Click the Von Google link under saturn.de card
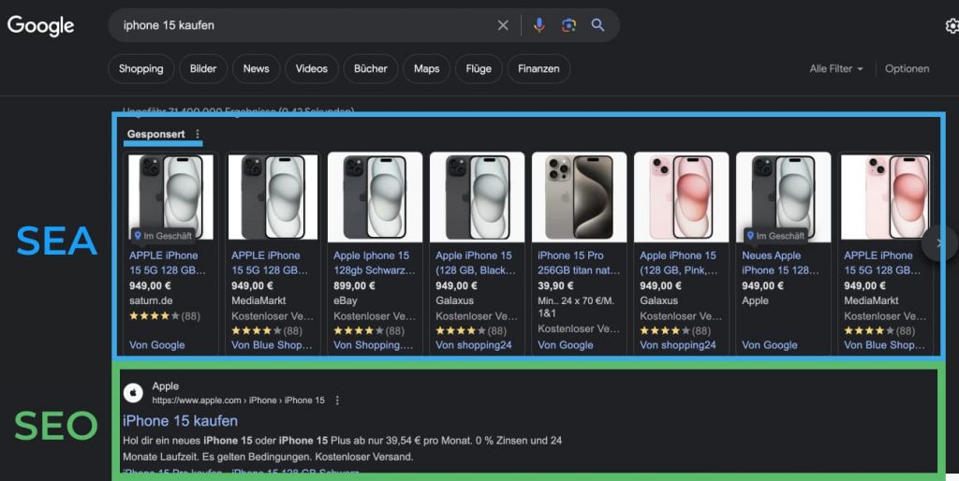 pos(157,345)
